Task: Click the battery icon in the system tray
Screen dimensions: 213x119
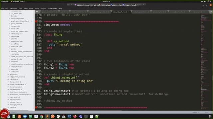Action: (x=208, y=1)
